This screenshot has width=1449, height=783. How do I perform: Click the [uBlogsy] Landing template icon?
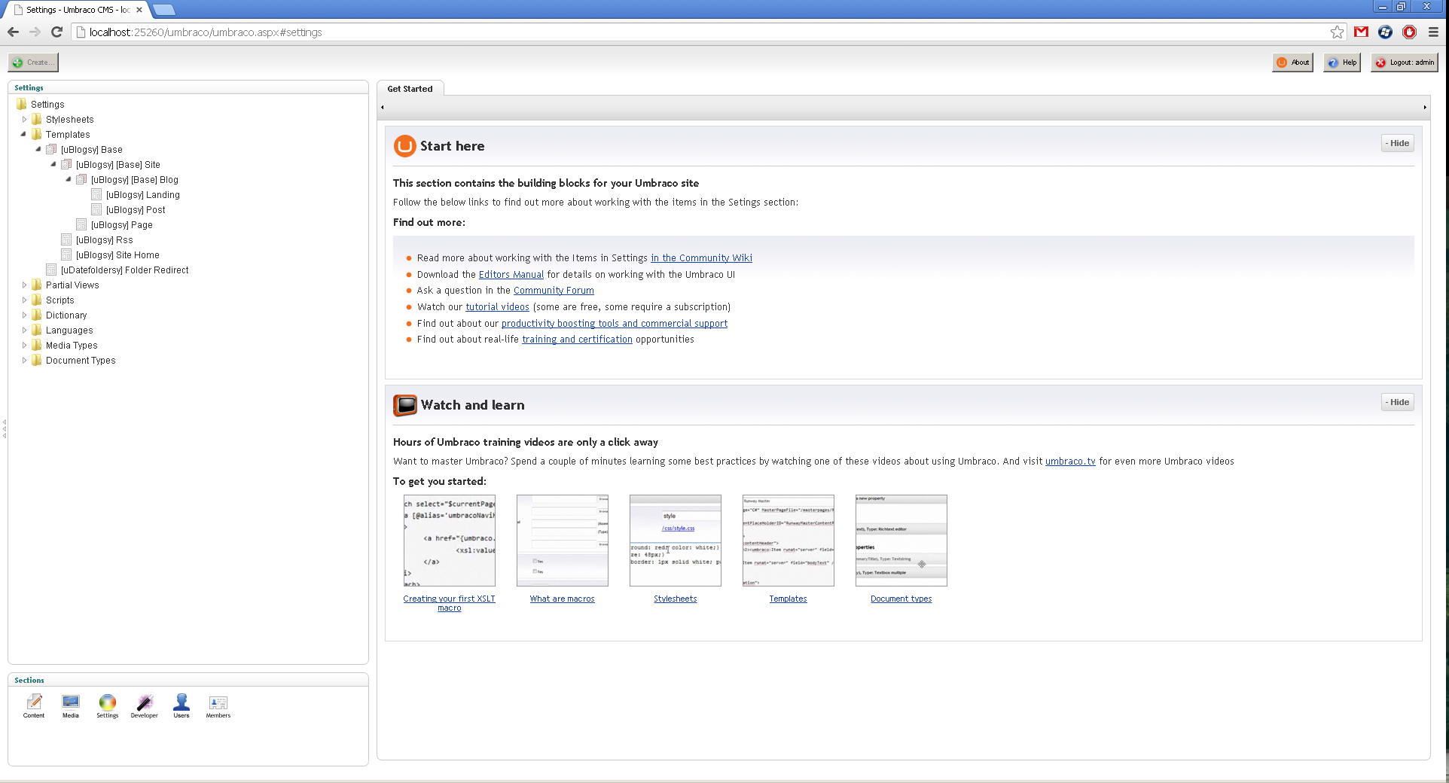tap(96, 194)
